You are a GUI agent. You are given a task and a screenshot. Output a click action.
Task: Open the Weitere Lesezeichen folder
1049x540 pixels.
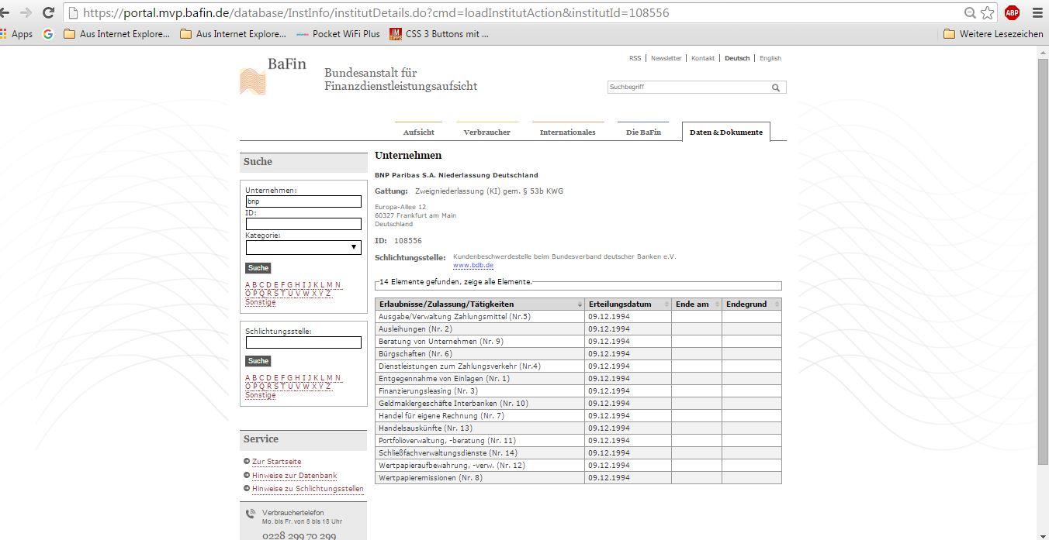tap(993, 34)
